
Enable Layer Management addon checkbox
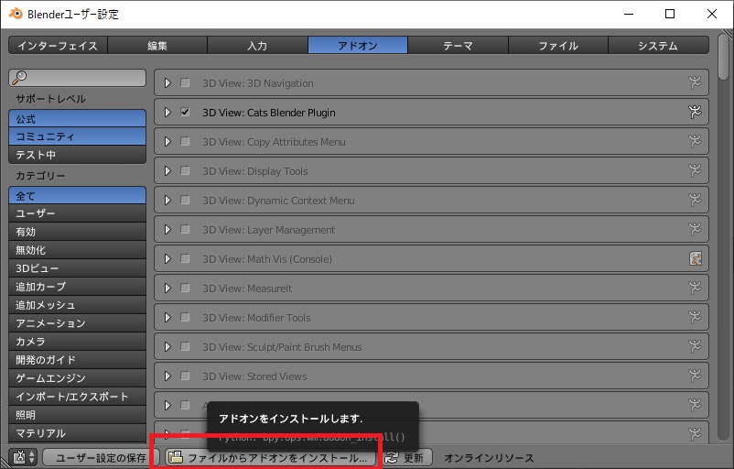tap(185, 230)
